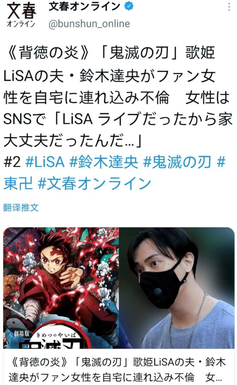Click the tweet line starting with SNSで
This screenshot has height=385, width=237.
click(118, 119)
